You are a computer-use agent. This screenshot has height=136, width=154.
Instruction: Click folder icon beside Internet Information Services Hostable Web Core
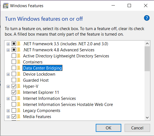19,104
